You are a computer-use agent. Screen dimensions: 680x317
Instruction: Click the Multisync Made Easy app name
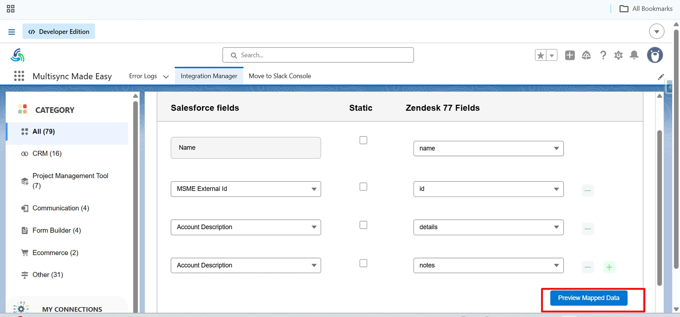coord(72,76)
